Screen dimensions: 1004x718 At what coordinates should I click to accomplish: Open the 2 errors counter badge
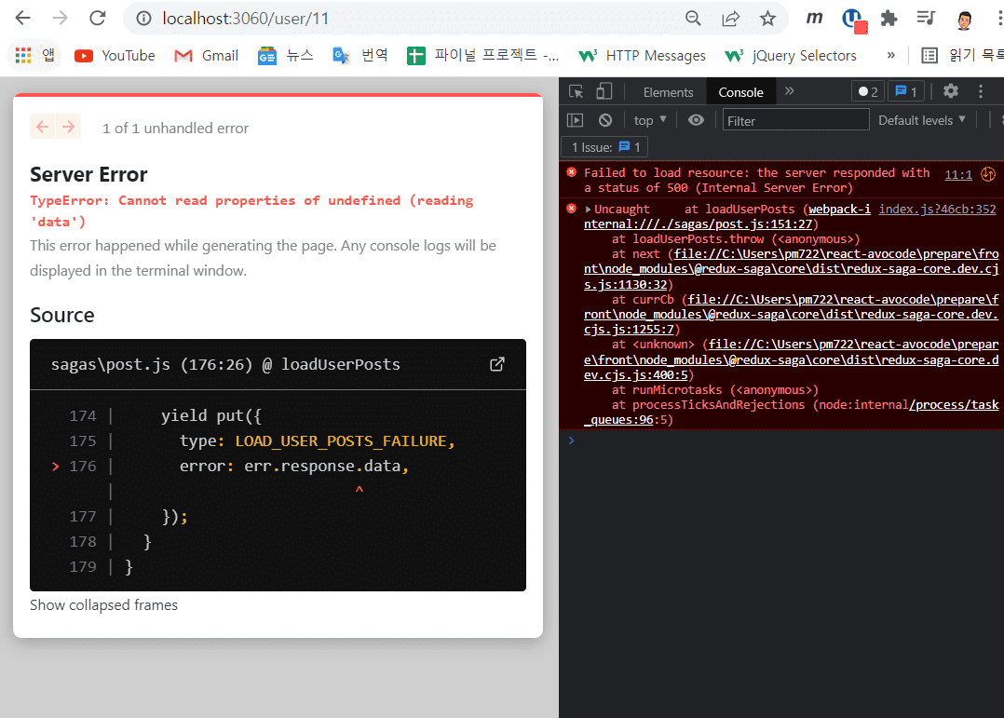click(868, 91)
